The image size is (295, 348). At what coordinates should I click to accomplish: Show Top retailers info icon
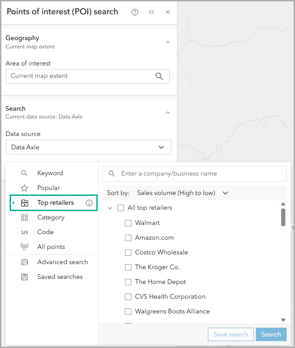point(89,203)
